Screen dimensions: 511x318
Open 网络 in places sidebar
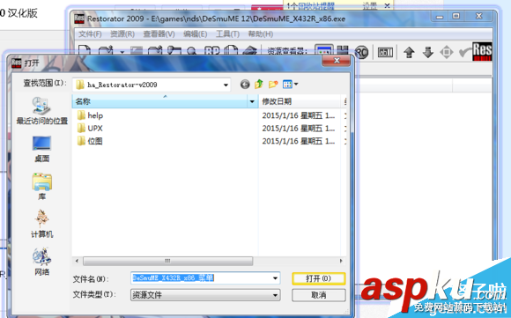(41, 262)
